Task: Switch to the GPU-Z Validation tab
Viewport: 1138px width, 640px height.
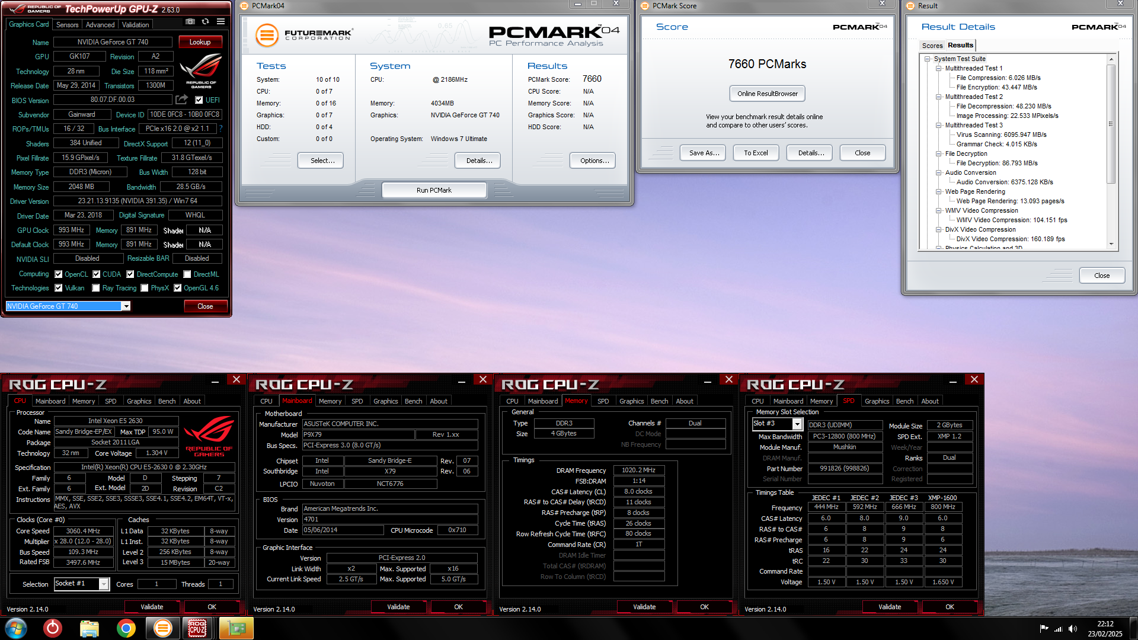Action: pyautogui.click(x=136, y=25)
